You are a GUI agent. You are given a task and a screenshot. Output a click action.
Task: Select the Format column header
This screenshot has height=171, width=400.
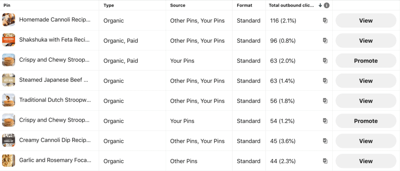[245, 5]
